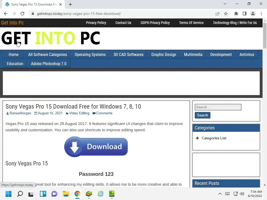Reload the current page
Viewport: 267px width, 200px height.
pos(22,14)
